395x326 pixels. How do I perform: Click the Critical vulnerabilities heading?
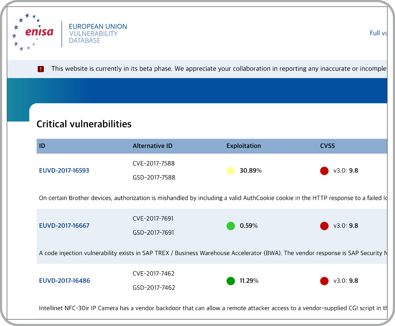[x=84, y=124]
